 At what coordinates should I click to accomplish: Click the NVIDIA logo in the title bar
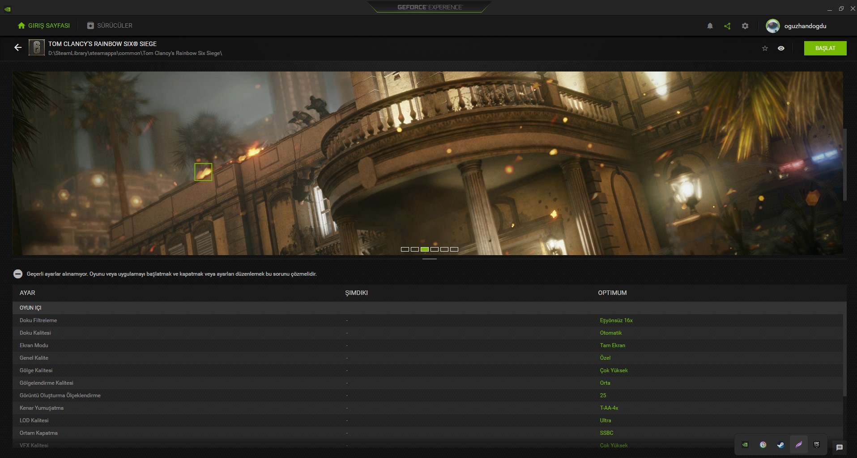pyautogui.click(x=8, y=8)
